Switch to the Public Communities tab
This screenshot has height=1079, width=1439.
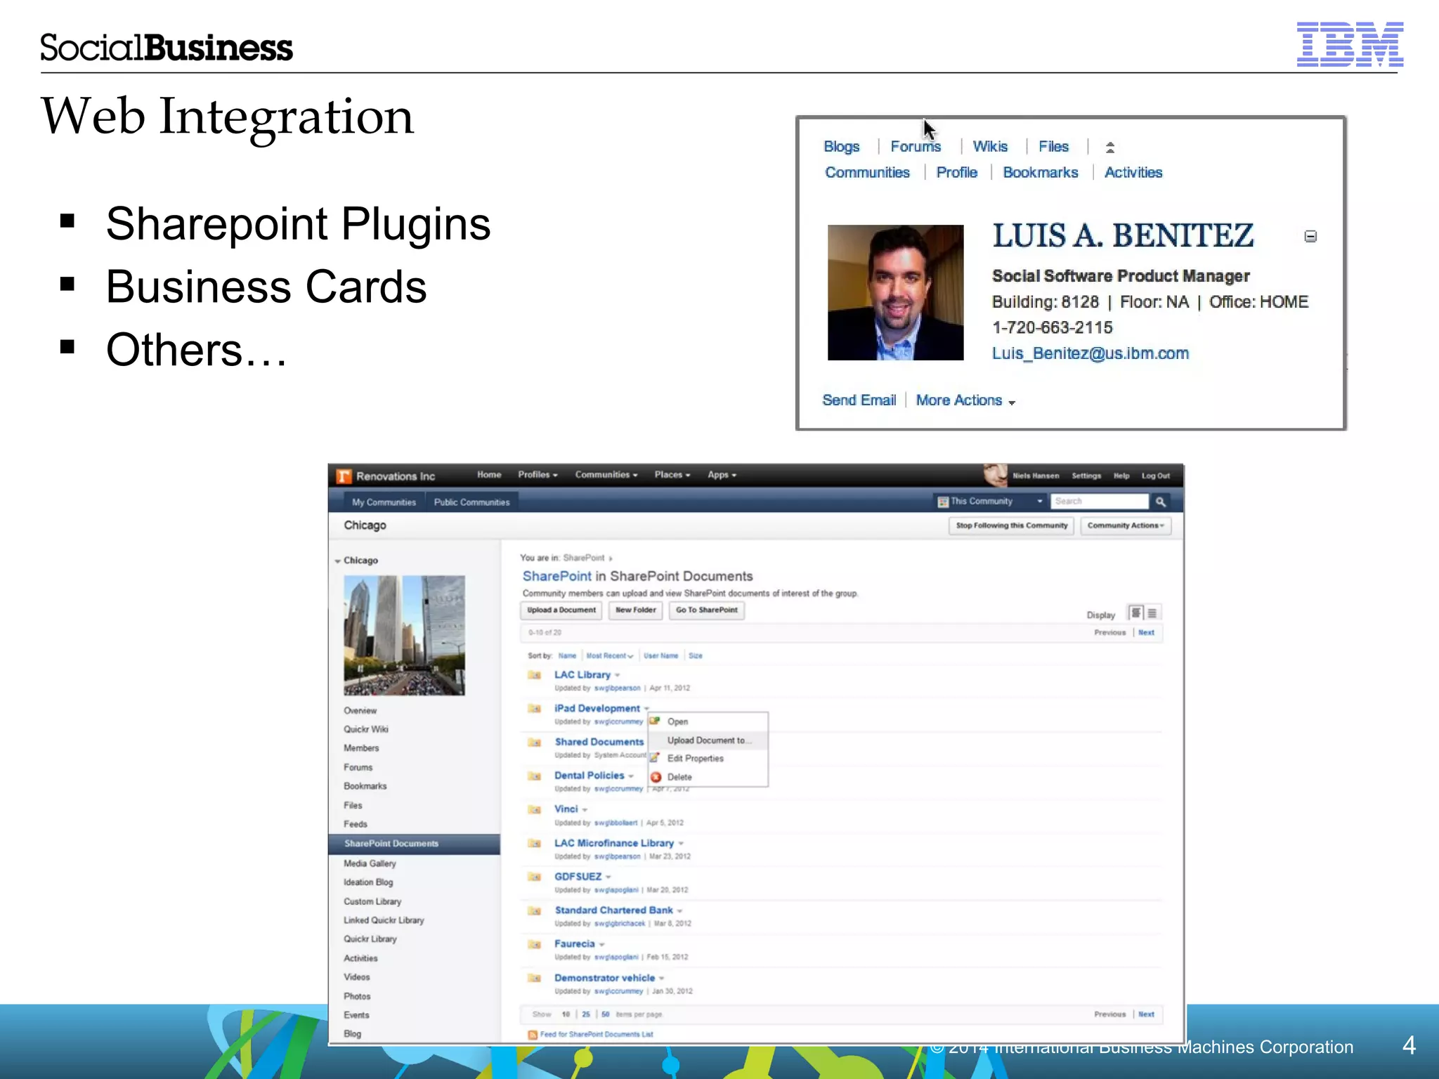click(x=471, y=502)
